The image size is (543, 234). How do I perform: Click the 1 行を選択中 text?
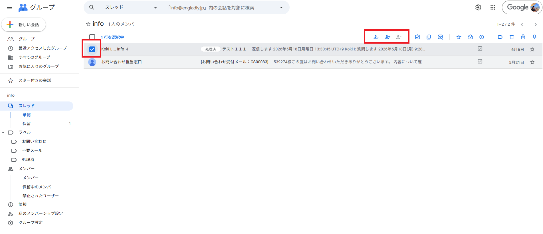pyautogui.click(x=112, y=37)
